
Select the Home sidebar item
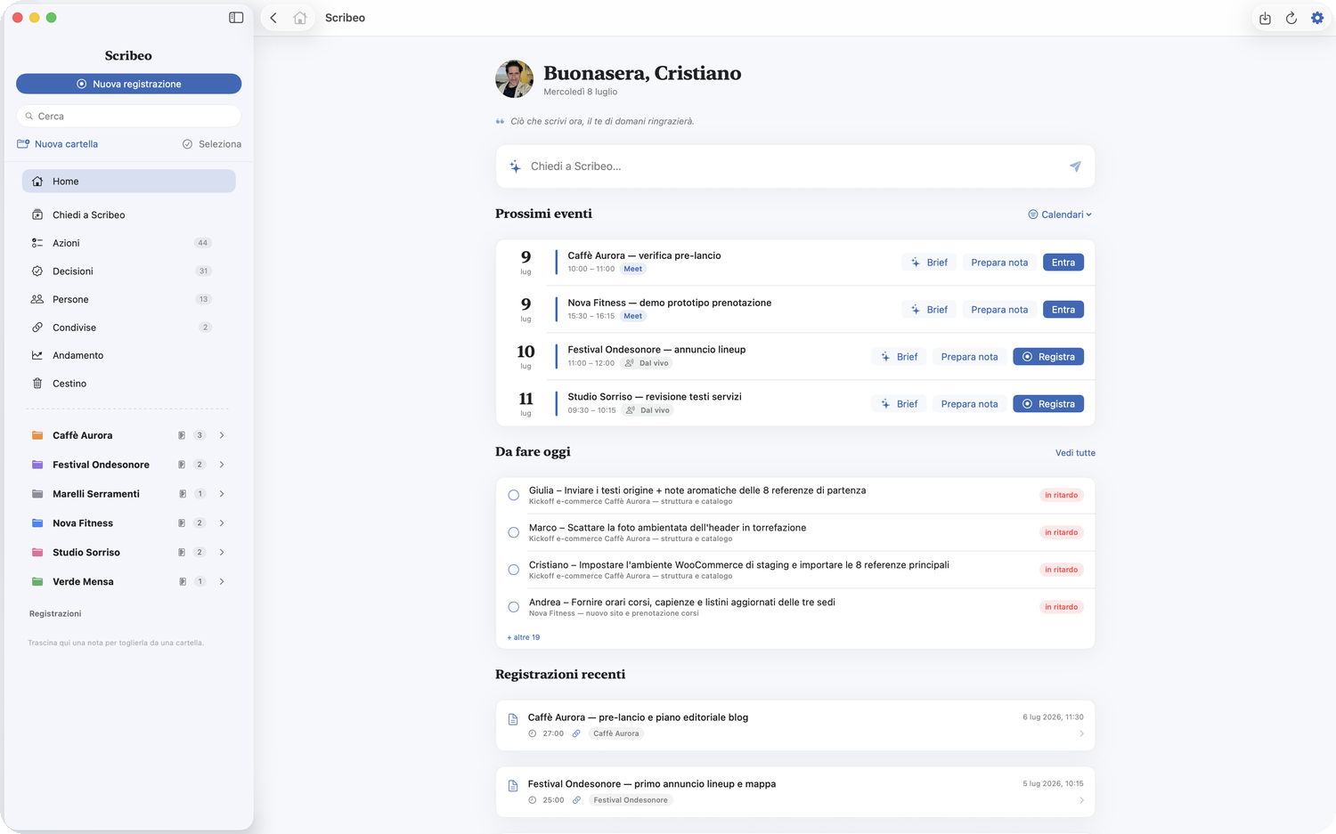[x=128, y=182]
